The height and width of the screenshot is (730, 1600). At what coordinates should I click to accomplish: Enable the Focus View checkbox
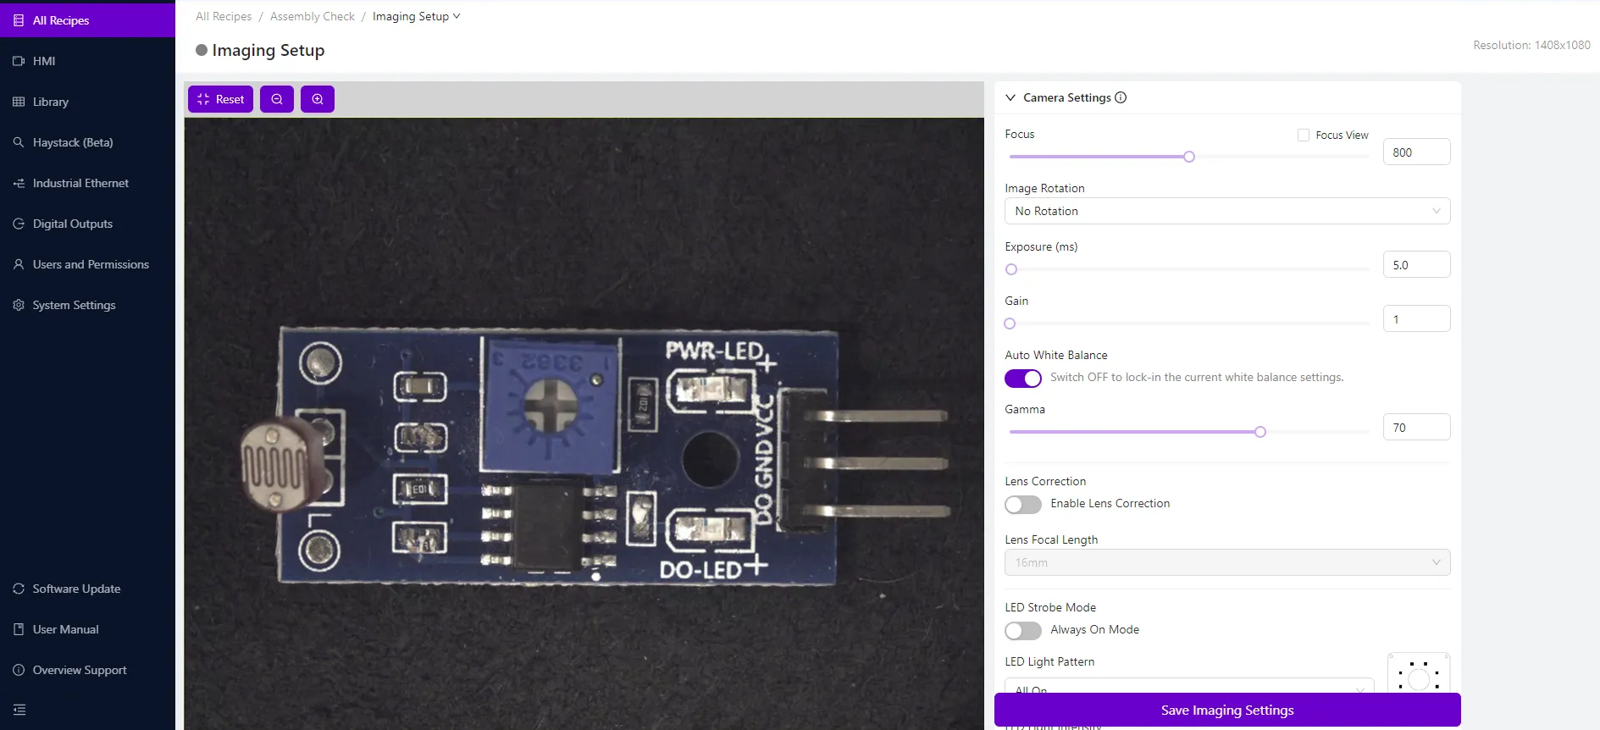(x=1304, y=135)
